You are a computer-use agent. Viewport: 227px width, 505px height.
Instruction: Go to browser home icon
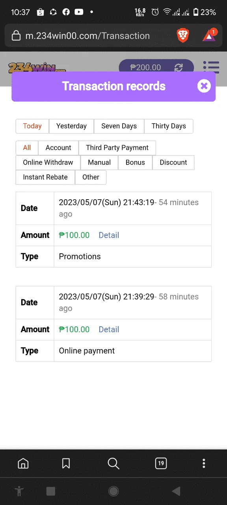click(23, 463)
